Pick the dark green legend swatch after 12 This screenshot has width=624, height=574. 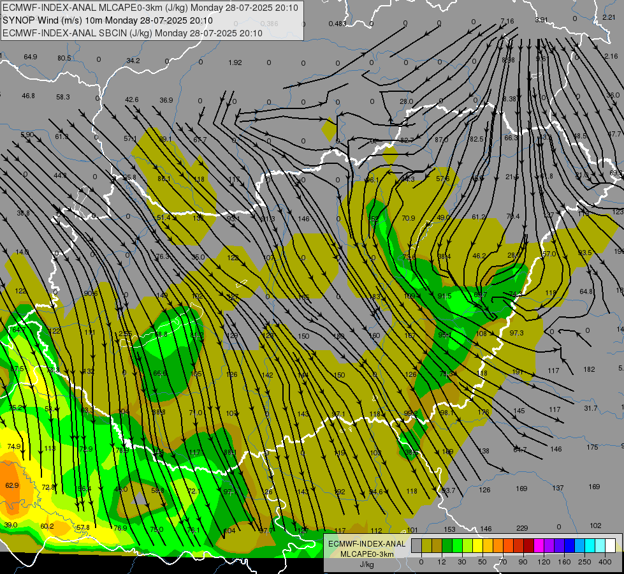click(x=447, y=545)
